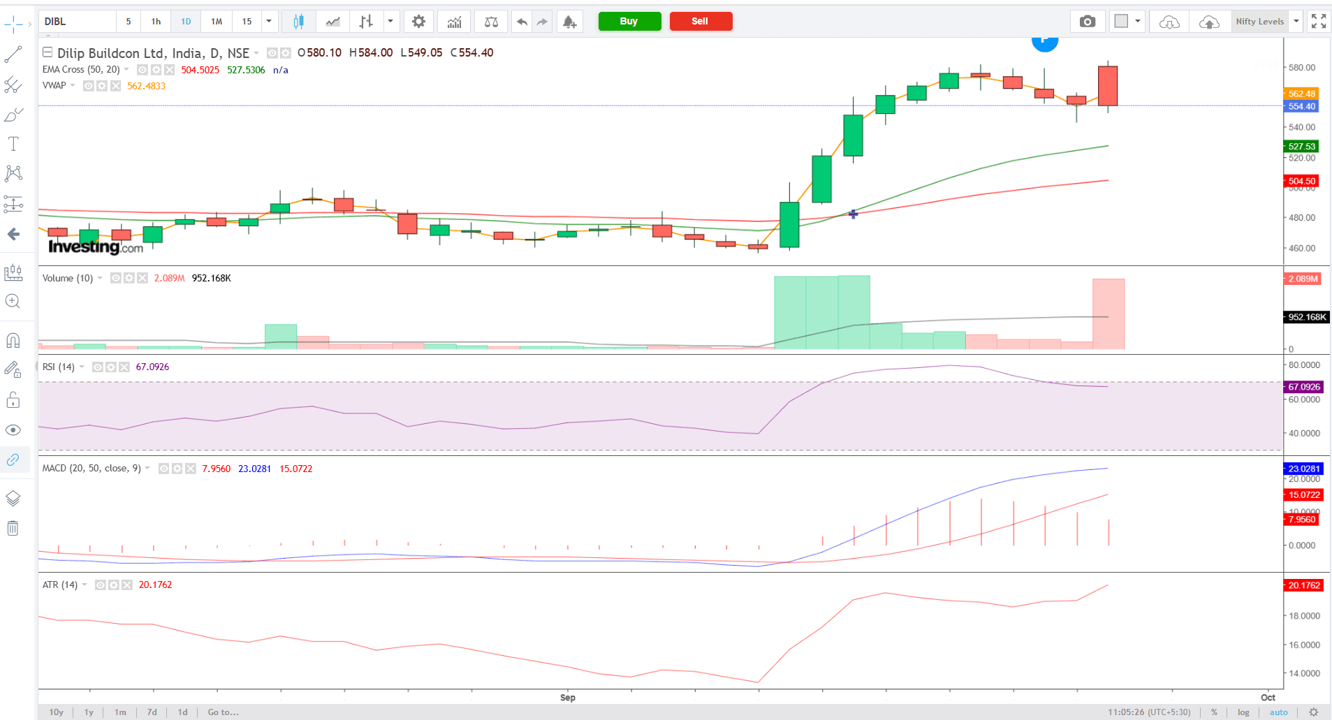The image size is (1332, 720).
Task: Toggle the sync drawings link icon
Action: coord(13,460)
